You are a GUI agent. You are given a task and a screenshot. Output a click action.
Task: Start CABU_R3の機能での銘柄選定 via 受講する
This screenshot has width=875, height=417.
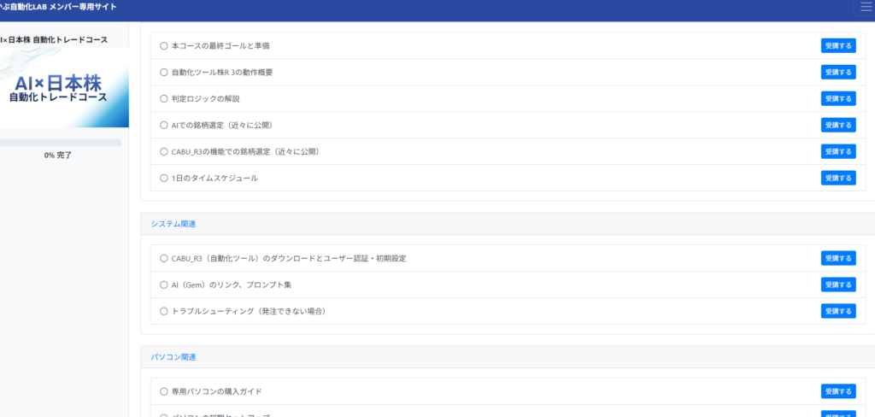[837, 151]
